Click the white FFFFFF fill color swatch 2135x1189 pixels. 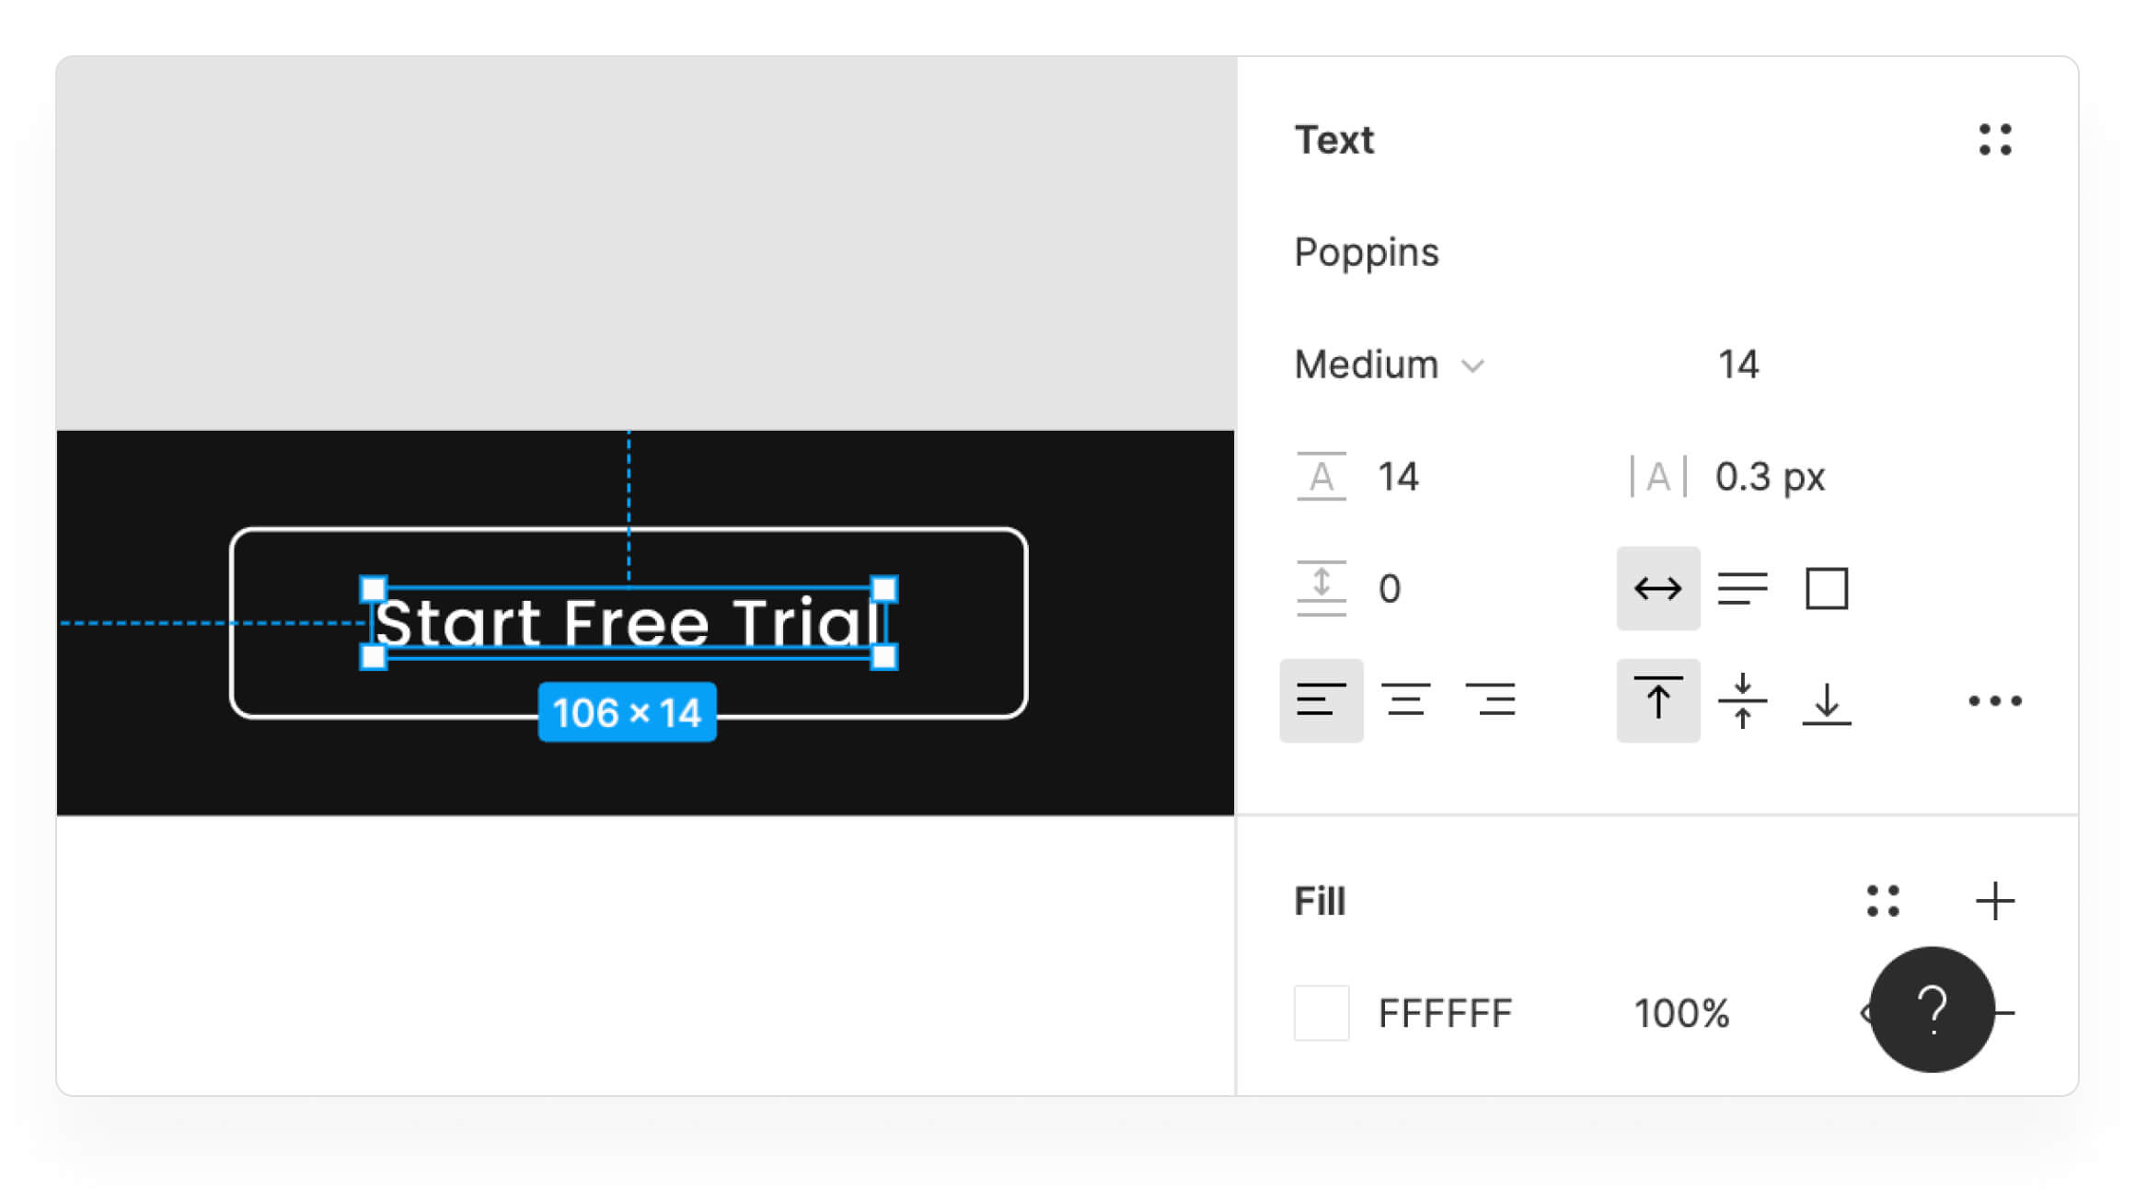pyautogui.click(x=1321, y=1012)
